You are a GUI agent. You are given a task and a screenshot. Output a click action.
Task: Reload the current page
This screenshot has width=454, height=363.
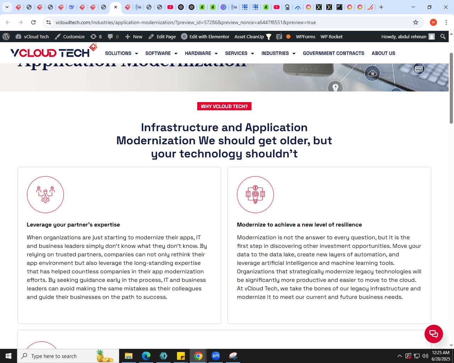(33, 22)
